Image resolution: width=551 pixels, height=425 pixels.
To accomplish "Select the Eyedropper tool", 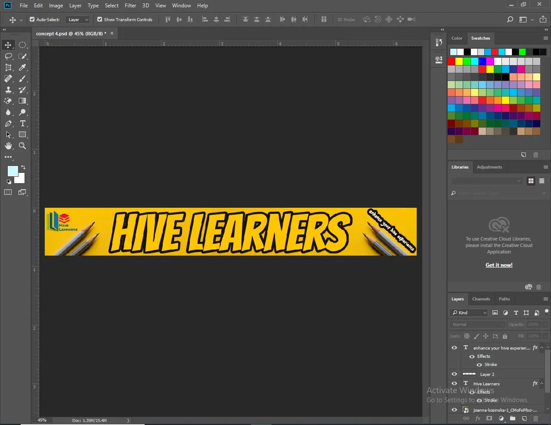I will click(22, 68).
